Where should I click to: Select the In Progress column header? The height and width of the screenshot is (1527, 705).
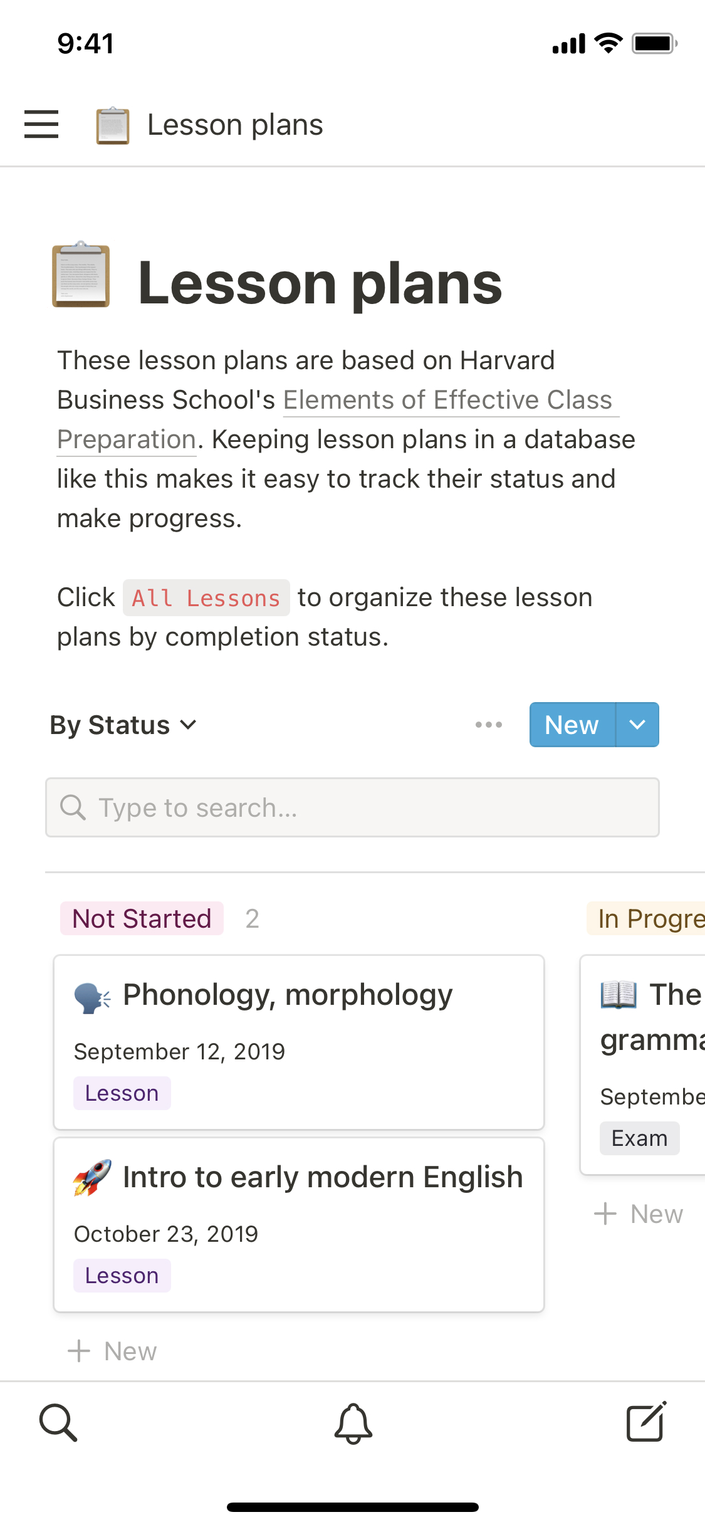(649, 918)
